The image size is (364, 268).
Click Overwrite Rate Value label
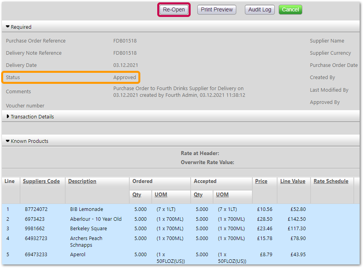207,162
